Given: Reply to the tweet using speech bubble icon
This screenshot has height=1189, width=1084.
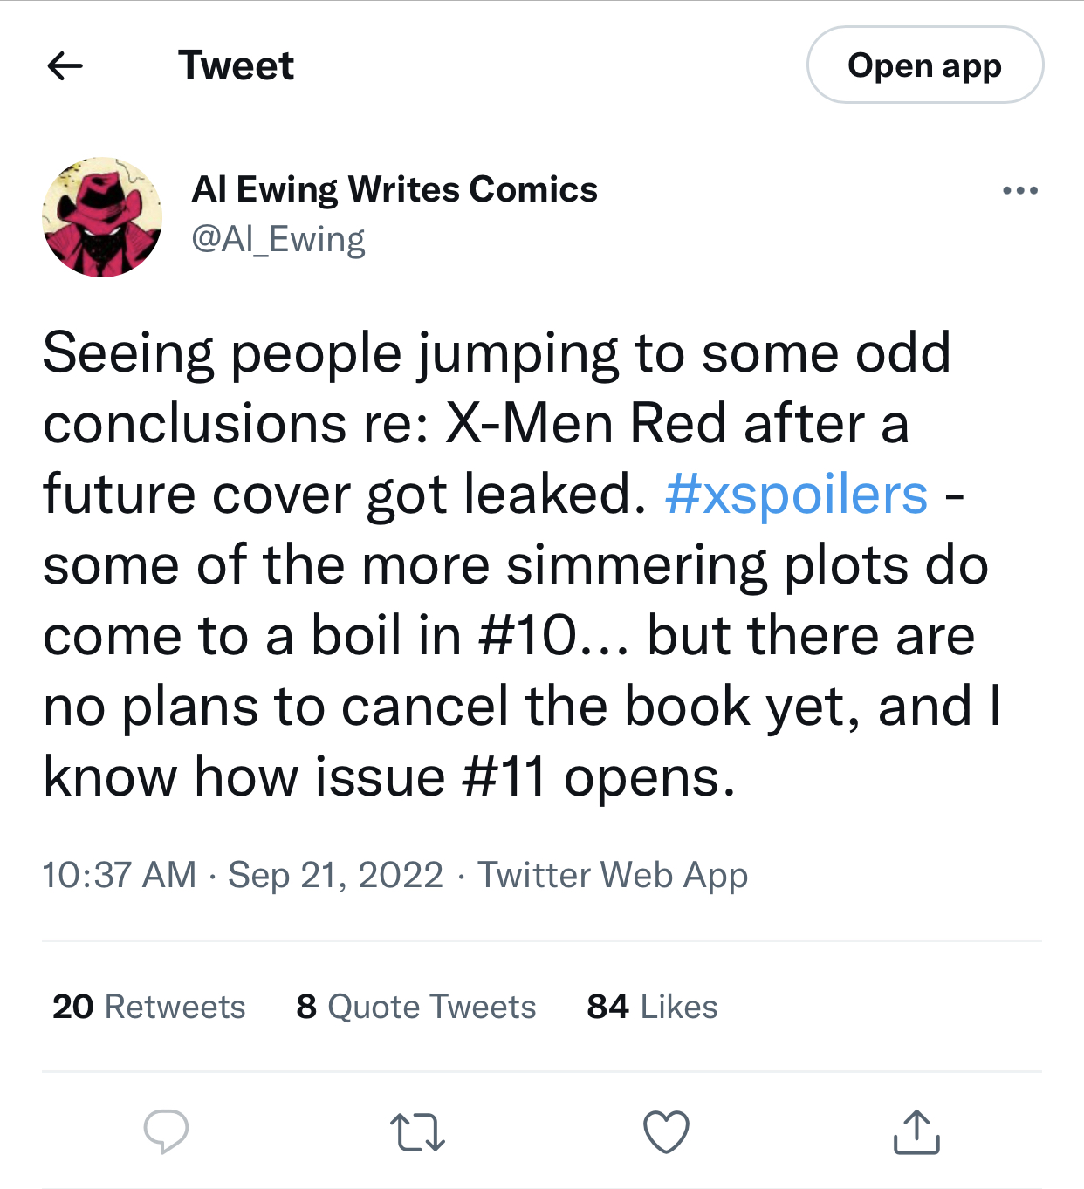Looking at the screenshot, I should pos(166,1131).
